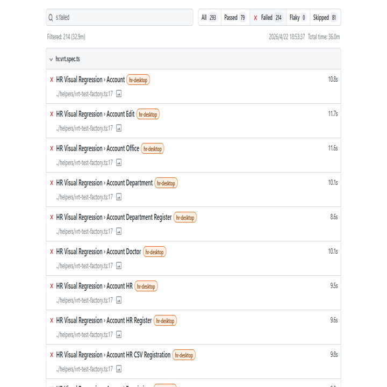
Task: Focus the s:failed search filter field
Action: tap(123, 18)
